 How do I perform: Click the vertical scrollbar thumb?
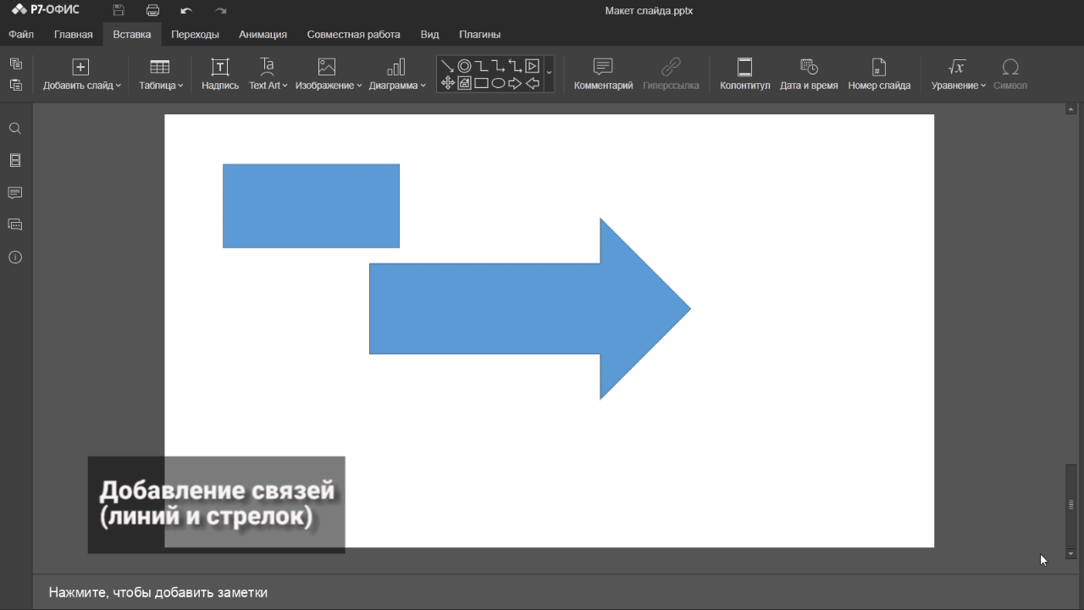point(1071,505)
